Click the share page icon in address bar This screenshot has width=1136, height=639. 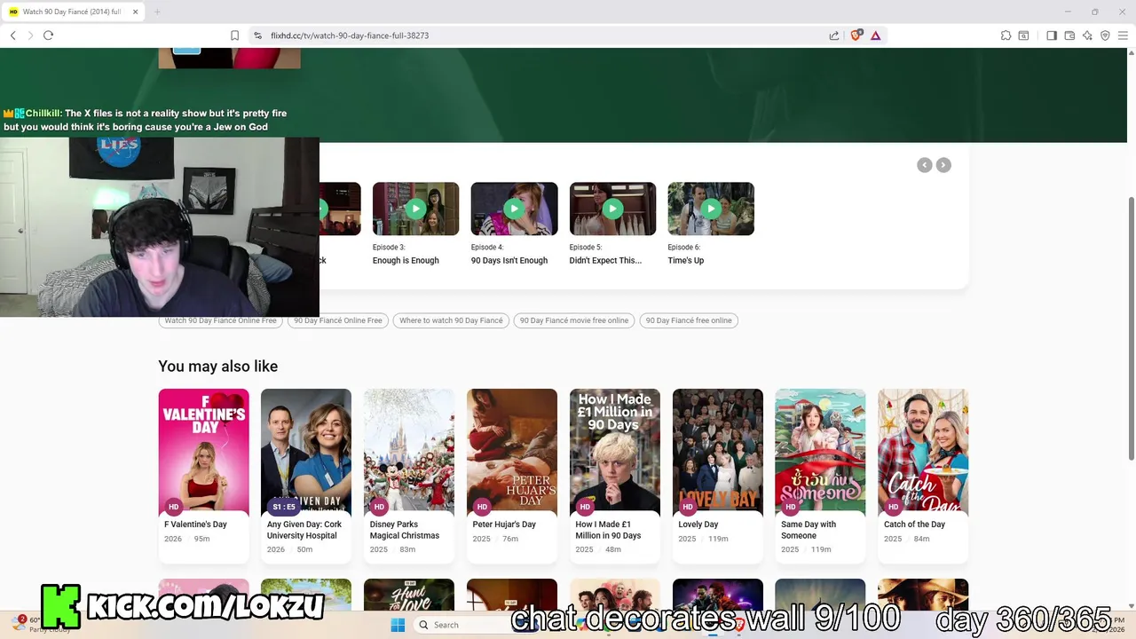click(834, 35)
